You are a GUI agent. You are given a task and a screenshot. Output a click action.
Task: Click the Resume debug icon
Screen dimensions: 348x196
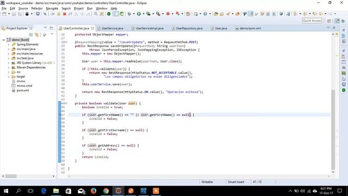pos(53,14)
